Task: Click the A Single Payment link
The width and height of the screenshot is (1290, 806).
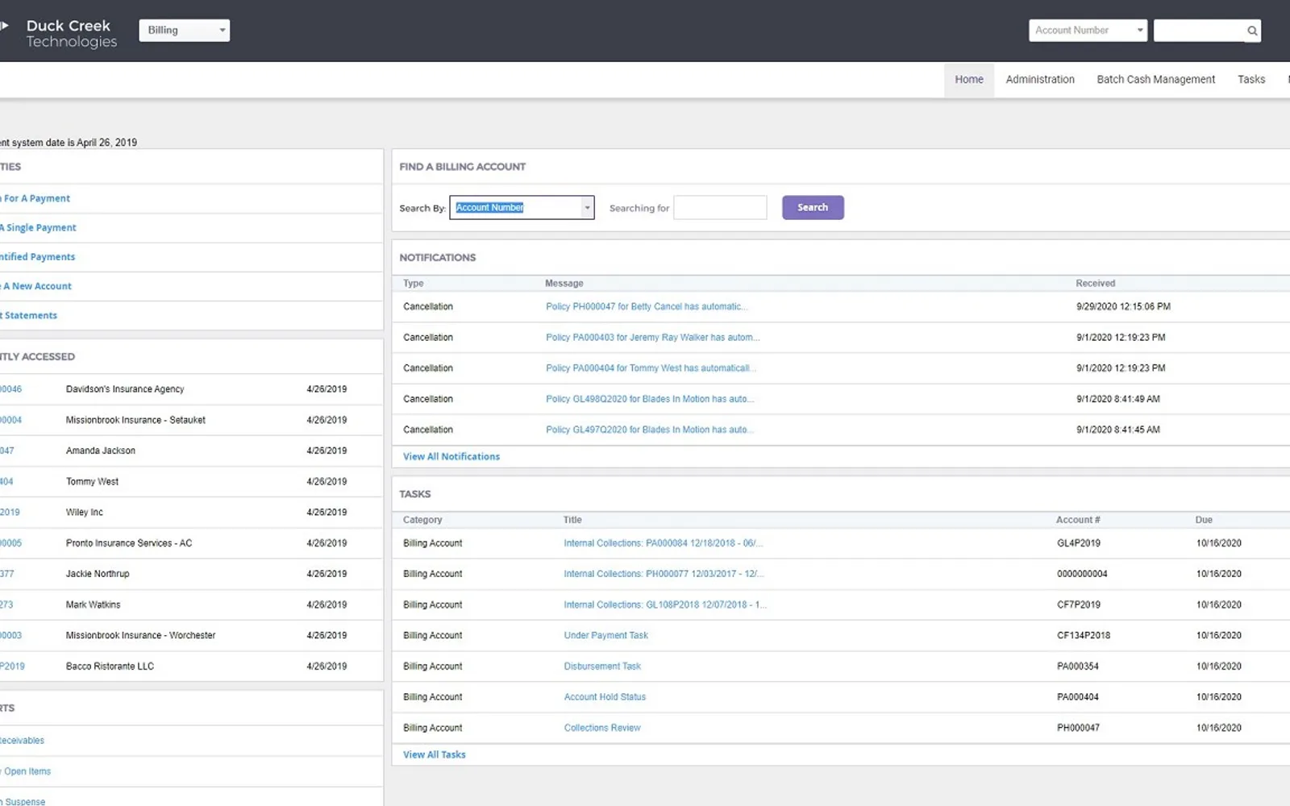Action: point(39,228)
